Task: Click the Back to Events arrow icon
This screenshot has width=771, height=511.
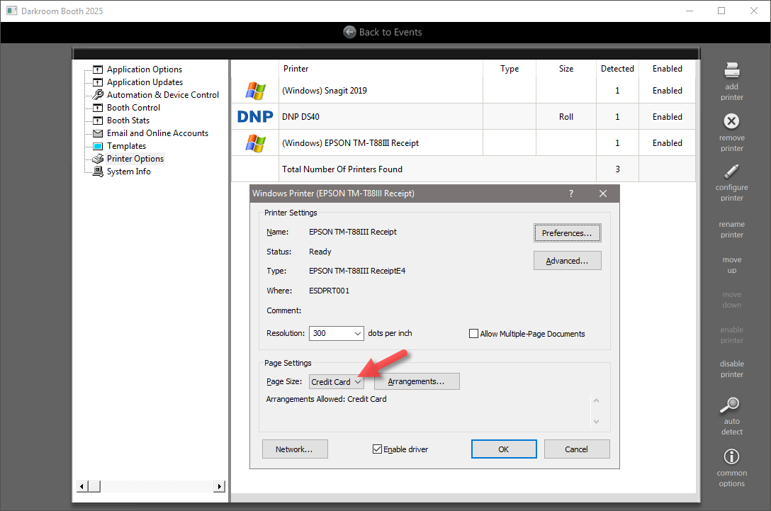Action: pos(349,32)
